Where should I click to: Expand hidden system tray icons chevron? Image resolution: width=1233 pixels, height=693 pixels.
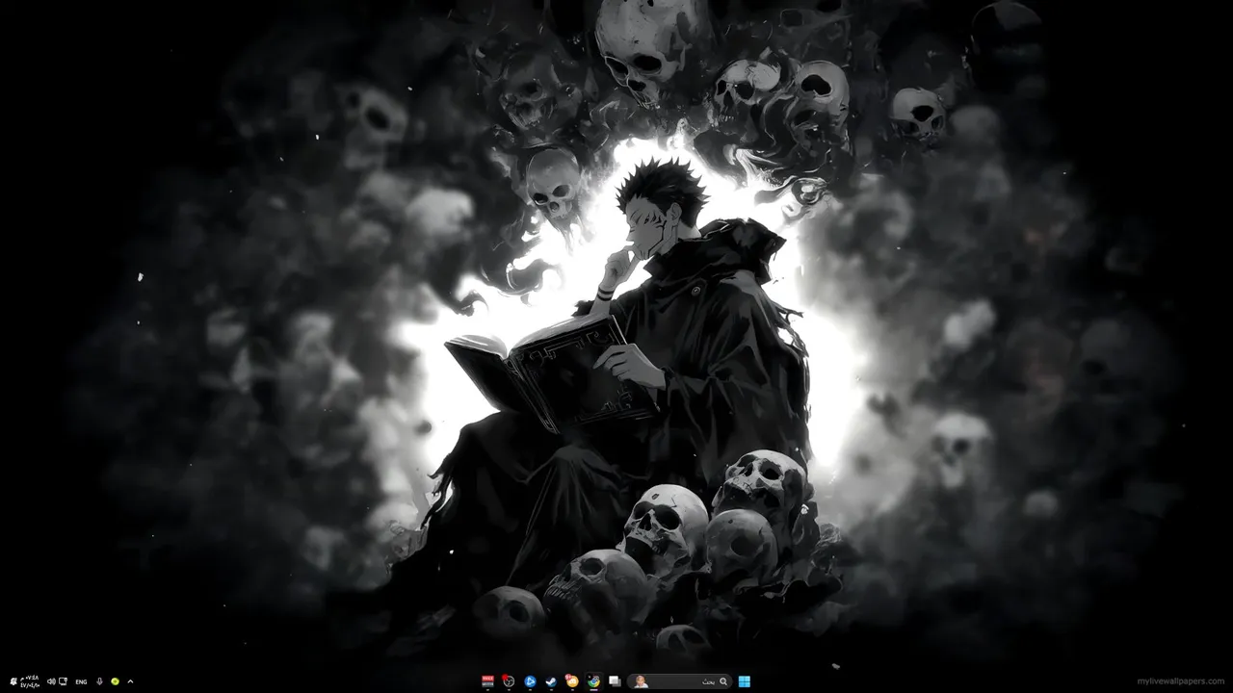(130, 681)
